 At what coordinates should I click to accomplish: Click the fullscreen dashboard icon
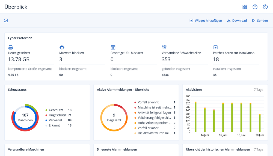click(x=6, y=20)
